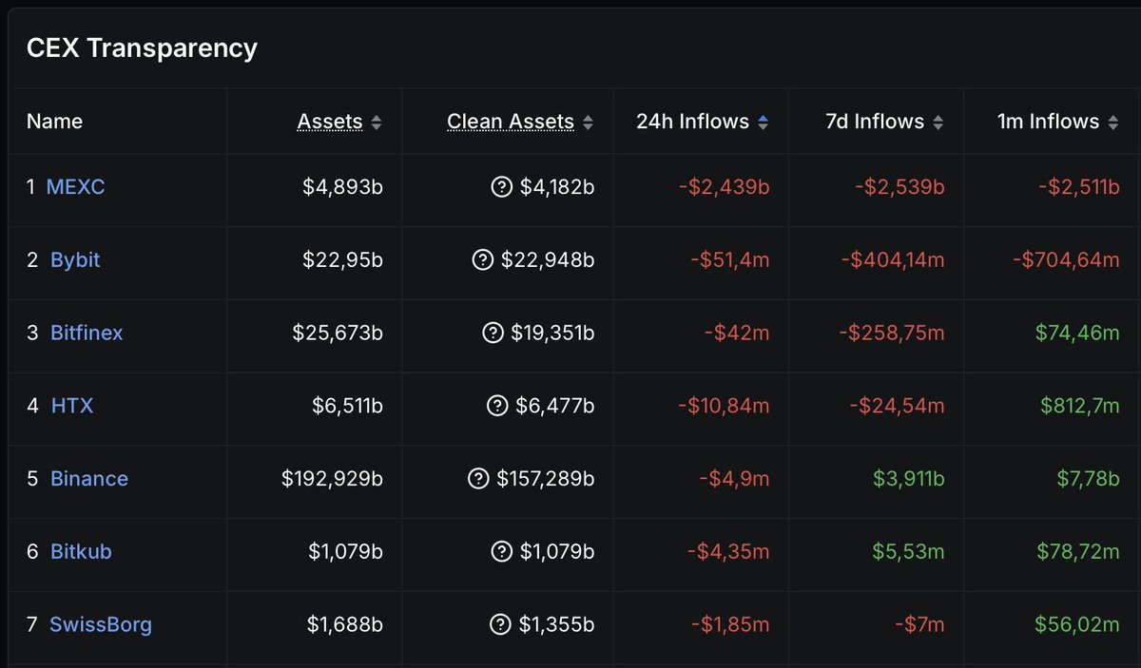Toggle sorting on the Clean Assets column
The image size is (1141, 668).
click(x=590, y=121)
